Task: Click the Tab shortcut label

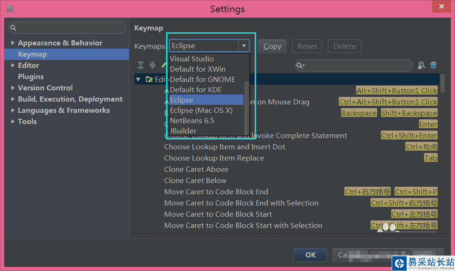Action: tap(431, 158)
